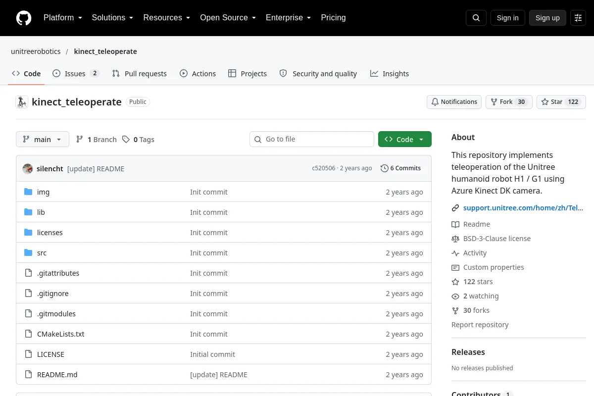Click the Notifications button
594x396 pixels.
[454, 102]
